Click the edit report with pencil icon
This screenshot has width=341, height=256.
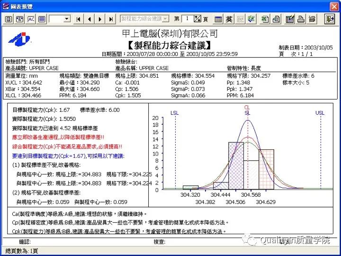(290, 19)
